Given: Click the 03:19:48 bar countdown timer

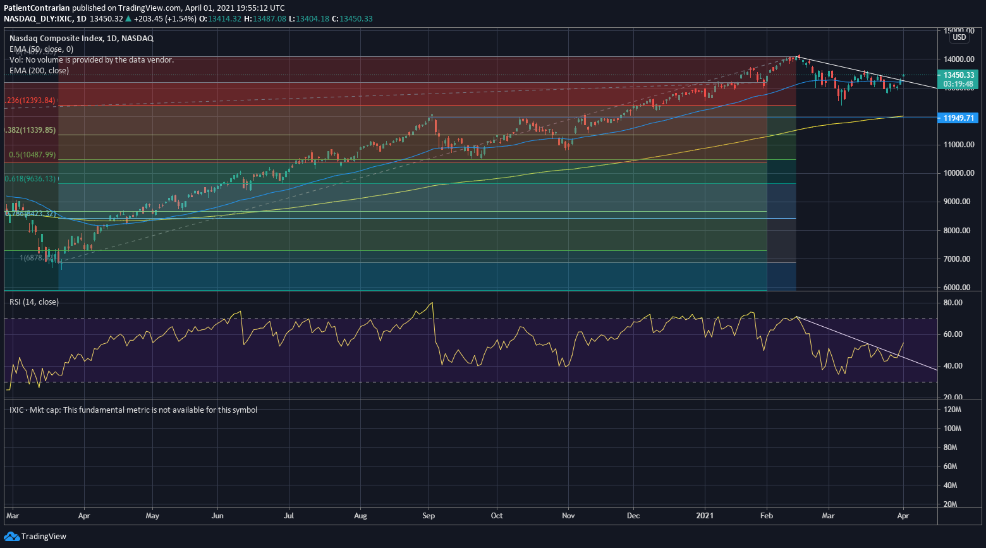Looking at the screenshot, I should coord(958,84).
